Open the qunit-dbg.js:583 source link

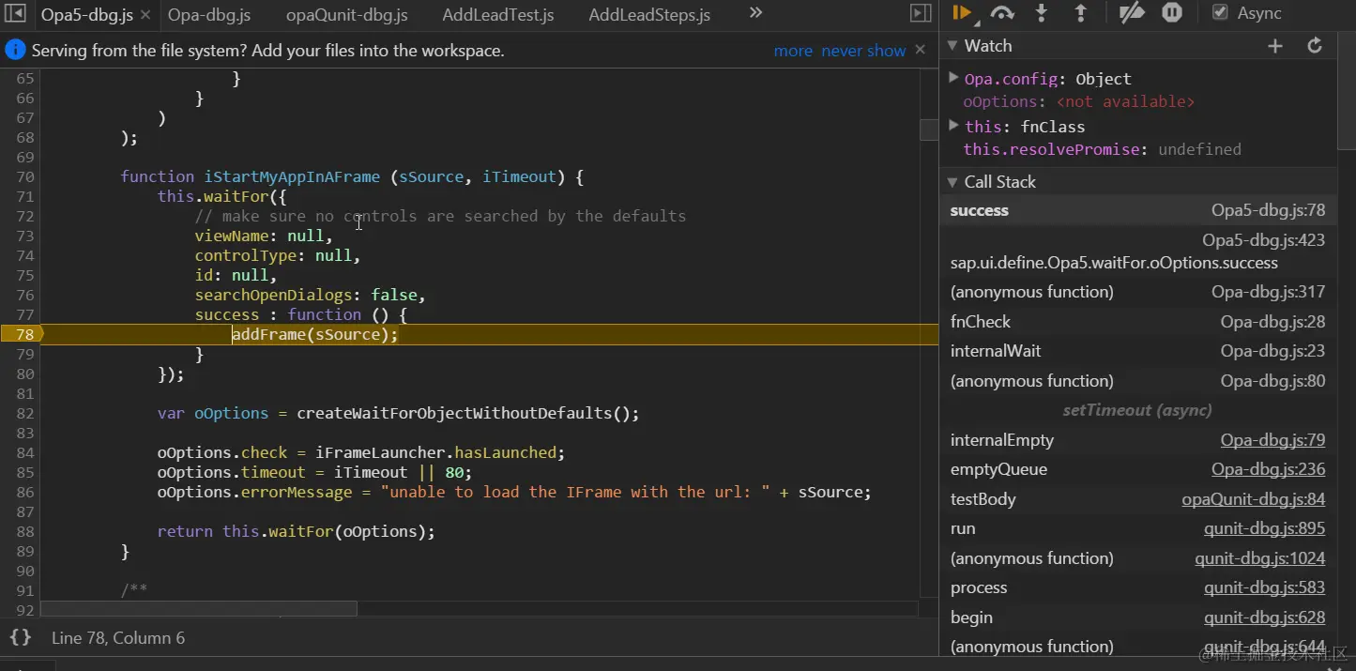(x=1264, y=587)
